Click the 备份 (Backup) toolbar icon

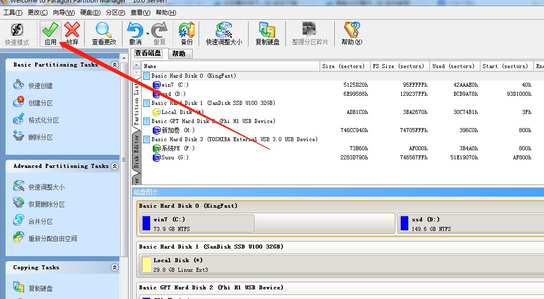pyautogui.click(x=187, y=30)
